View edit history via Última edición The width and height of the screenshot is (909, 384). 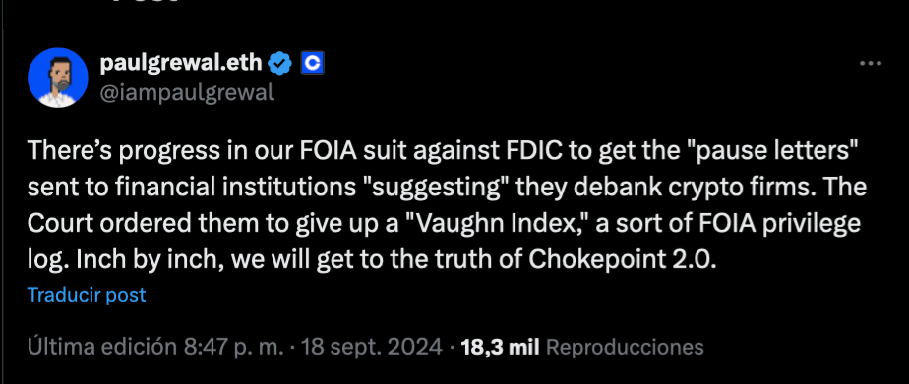click(102, 347)
